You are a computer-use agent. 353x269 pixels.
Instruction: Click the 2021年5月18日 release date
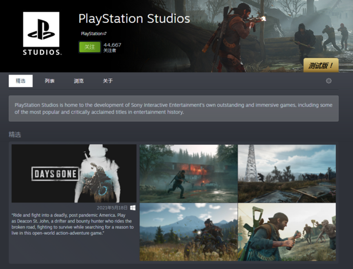click(112, 208)
